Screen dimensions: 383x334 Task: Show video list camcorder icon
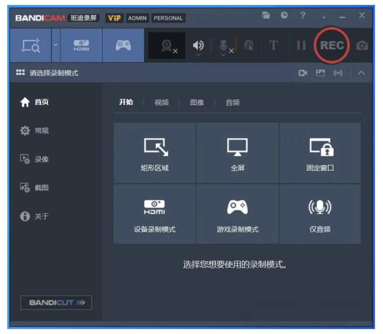[x=303, y=73]
